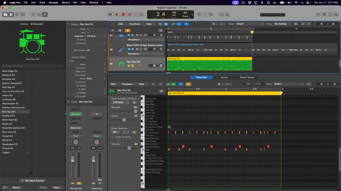This screenshot has width=341, height=191.
Task: Open the Tracks area Snap Smart dropdown
Action: click(x=250, y=24)
